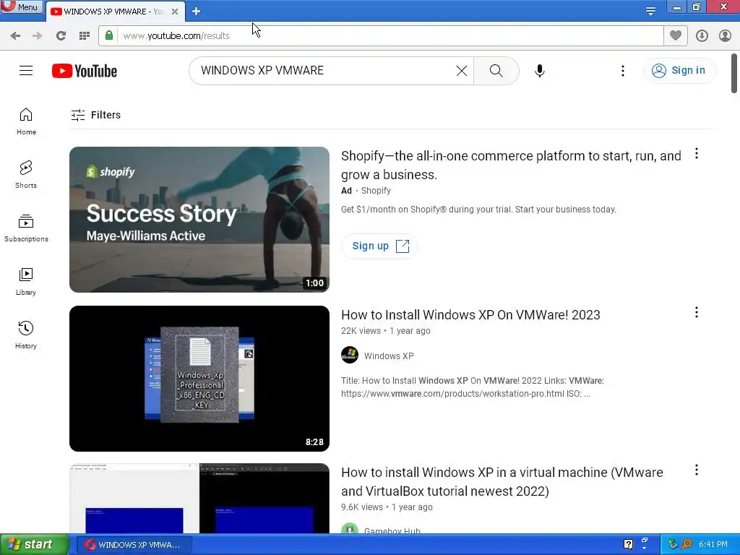740x555 pixels.
Task: Click the Shopify advertiser name
Action: click(x=376, y=191)
